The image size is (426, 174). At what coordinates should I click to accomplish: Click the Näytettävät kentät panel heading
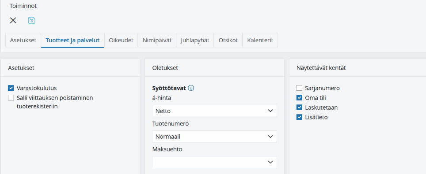321,68
